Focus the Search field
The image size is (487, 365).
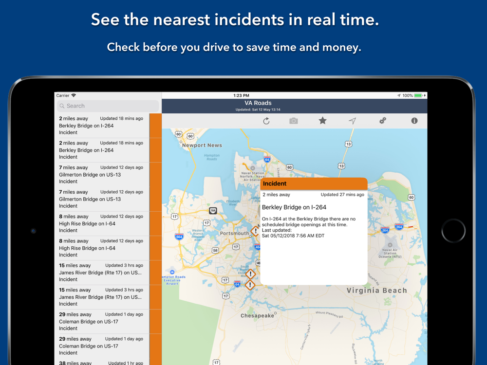pyautogui.click(x=108, y=106)
